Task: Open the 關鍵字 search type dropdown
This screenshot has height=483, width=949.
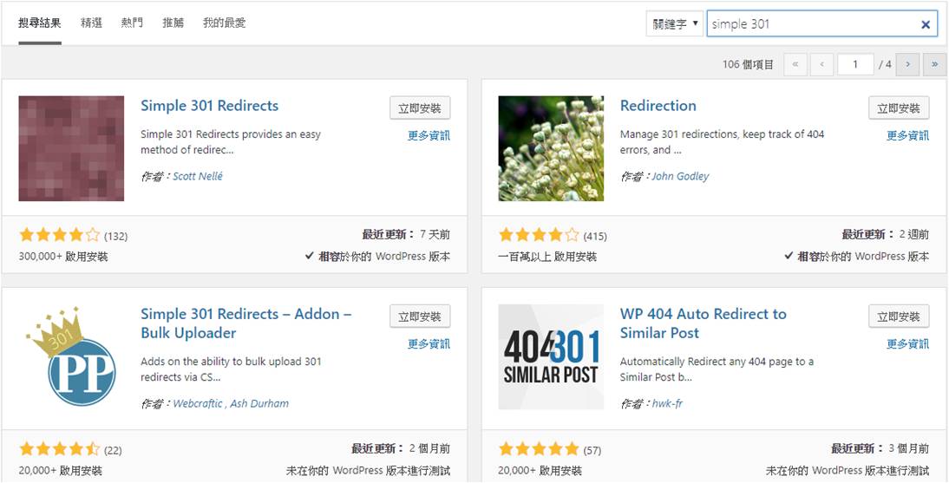Action: 674,24
